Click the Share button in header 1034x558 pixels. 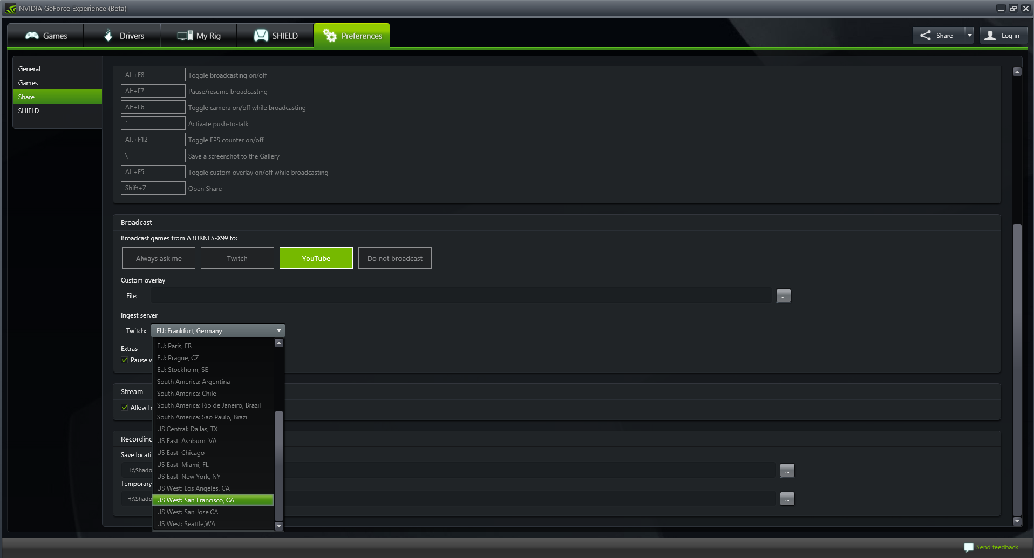tap(938, 36)
